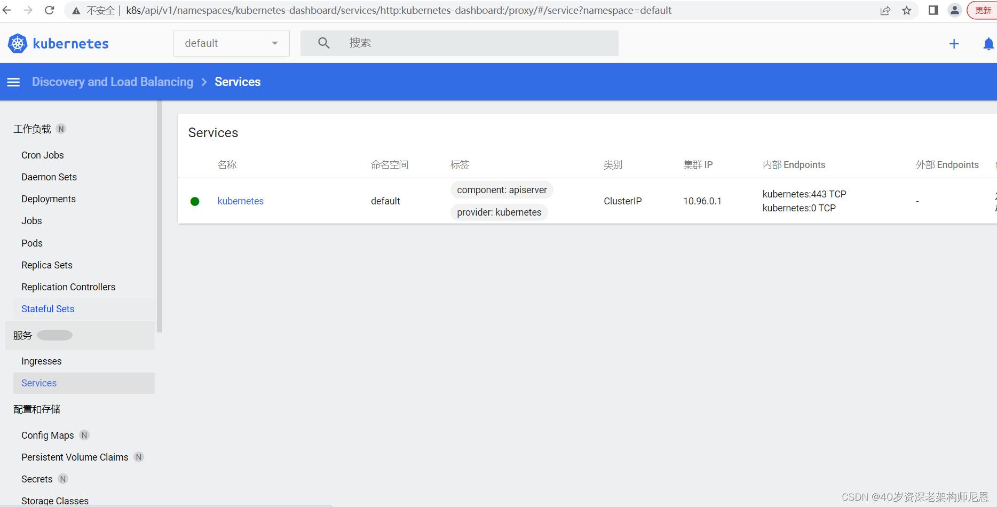Open the browser profile avatar

[x=955, y=10]
